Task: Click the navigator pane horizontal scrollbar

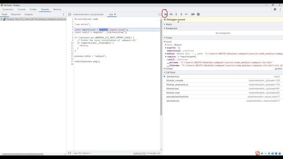Action: [x=23, y=154]
